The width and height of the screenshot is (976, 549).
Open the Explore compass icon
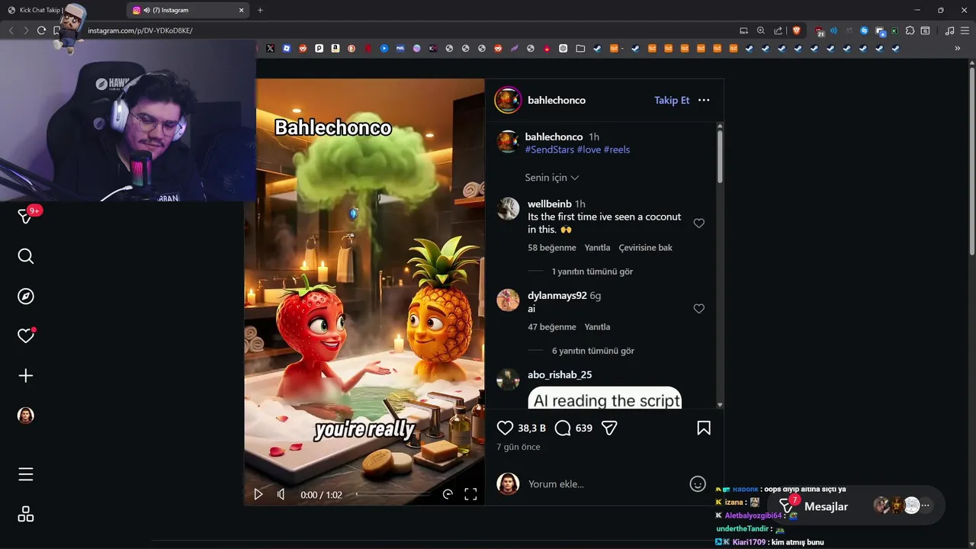pos(26,296)
